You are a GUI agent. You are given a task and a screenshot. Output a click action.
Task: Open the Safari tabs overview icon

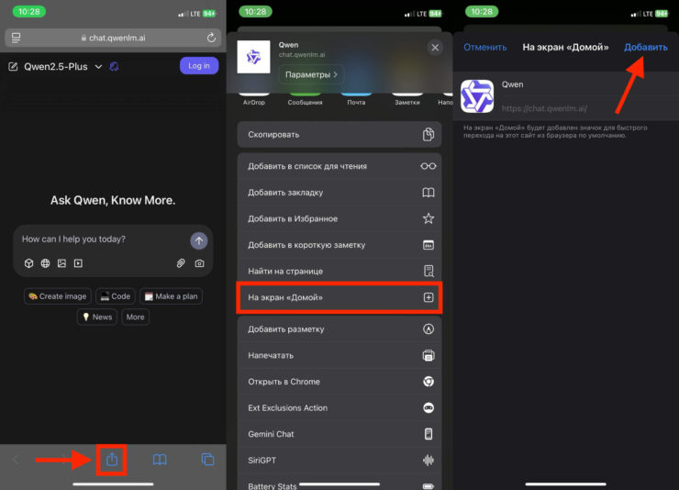click(207, 459)
